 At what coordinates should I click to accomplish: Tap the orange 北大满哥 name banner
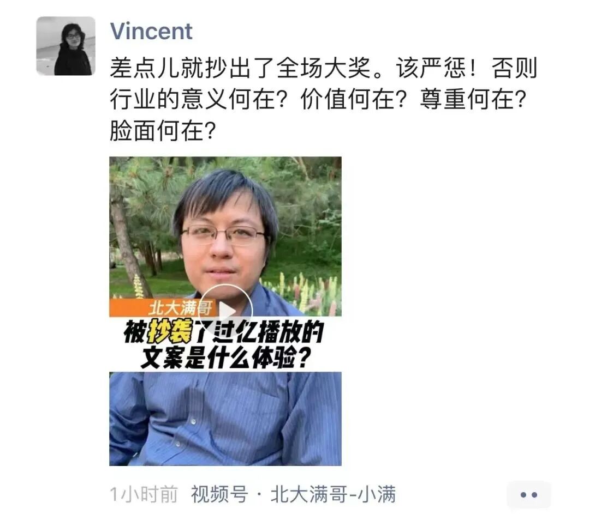[x=162, y=307]
